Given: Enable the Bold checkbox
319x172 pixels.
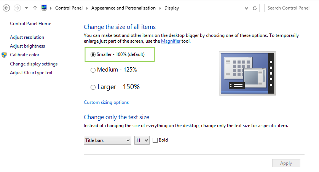Looking at the screenshot, I should tap(155, 140).
